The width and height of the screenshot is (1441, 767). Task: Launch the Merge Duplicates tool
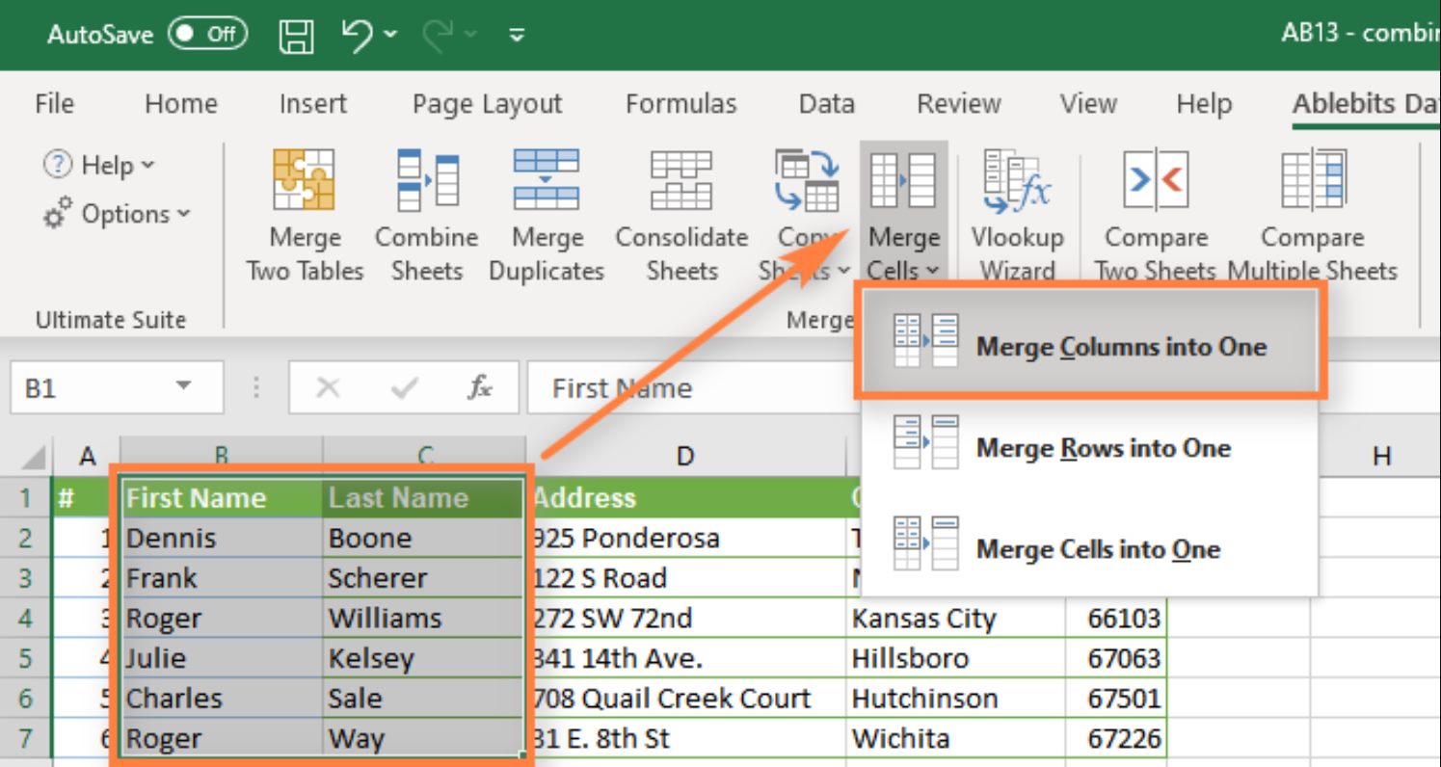(546, 180)
